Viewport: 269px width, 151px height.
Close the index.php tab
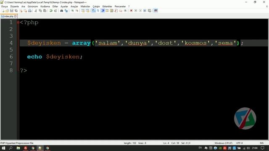tap(16, 16)
